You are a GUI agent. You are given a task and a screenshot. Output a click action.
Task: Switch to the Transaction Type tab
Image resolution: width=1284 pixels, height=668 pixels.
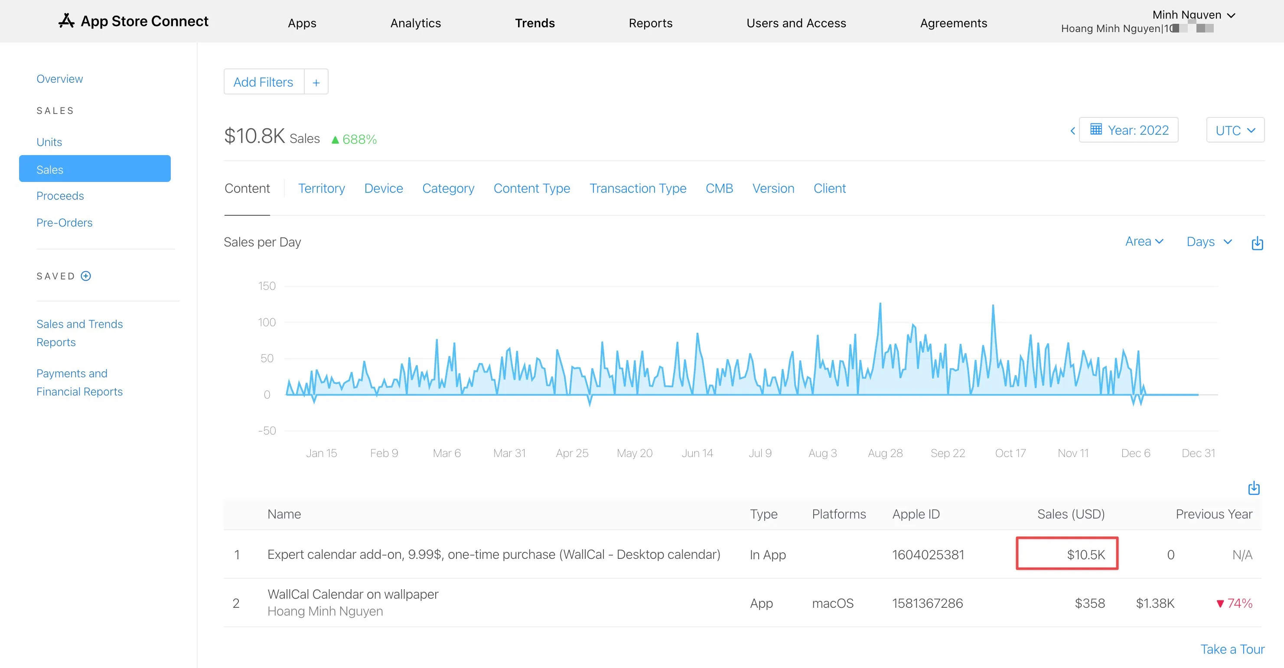tap(638, 188)
